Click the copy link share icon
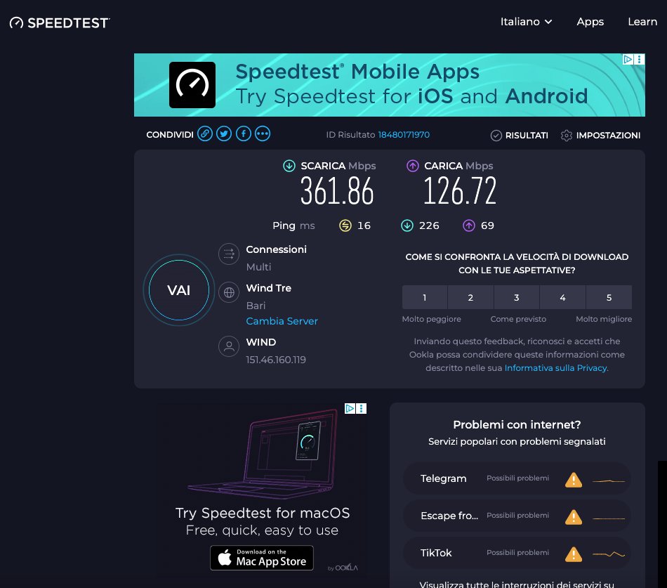Screen dimensions: 667x588 [x=205, y=133]
